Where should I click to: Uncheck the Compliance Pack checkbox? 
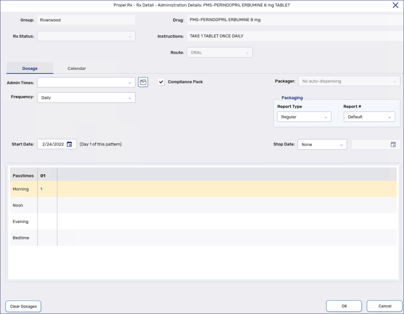pos(161,82)
